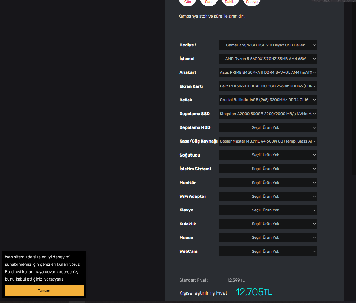
Task: Click the Standart Fiyat 12,399 TL value
Action: tap(236, 280)
